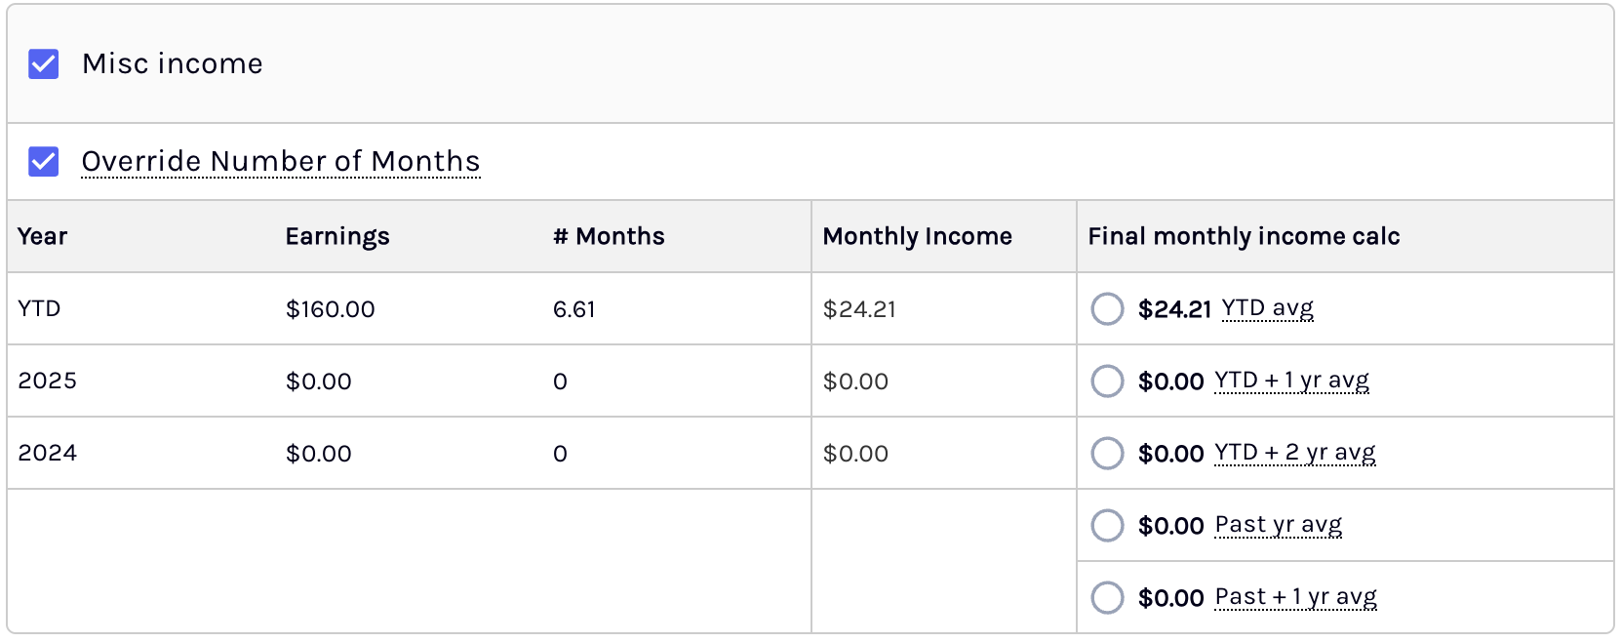1621x642 pixels.
Task: Toggle the Override Number of Months checkbox
Action: tap(44, 161)
